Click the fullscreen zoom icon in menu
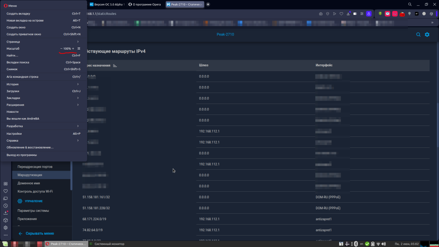 tap(79, 49)
